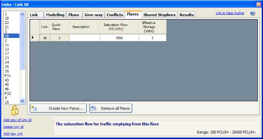
Task: Select link 1 in the list
Action: pos(12,14)
